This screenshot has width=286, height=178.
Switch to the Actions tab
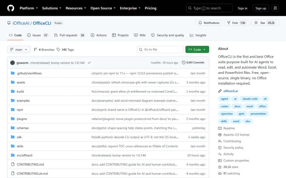[x=99, y=35]
